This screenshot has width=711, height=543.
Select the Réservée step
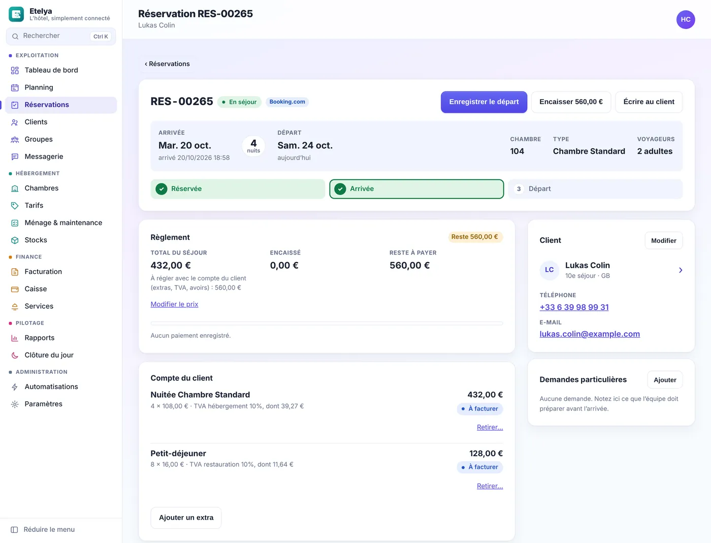238,189
